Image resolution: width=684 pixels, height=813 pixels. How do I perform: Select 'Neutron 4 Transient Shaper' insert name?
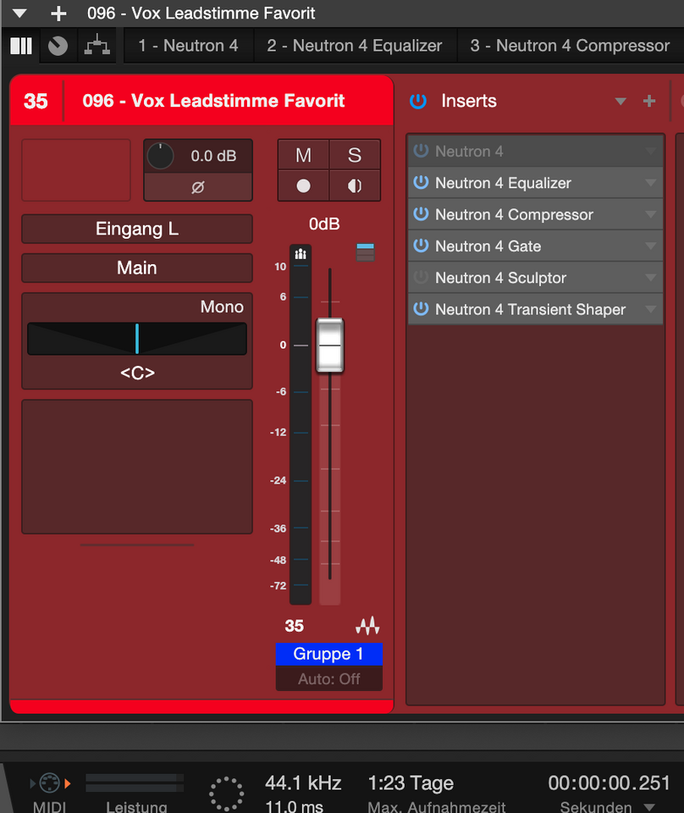tap(530, 310)
